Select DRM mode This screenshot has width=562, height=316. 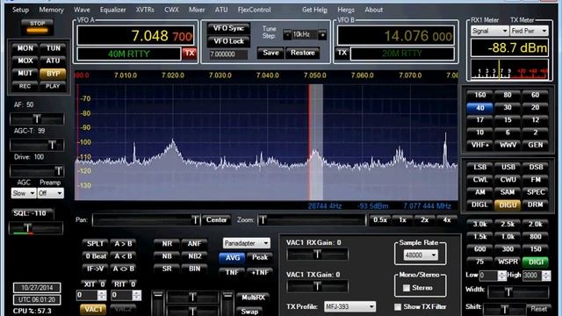coord(535,205)
